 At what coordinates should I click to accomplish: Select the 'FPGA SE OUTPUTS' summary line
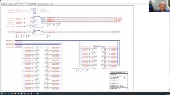(x=116, y=85)
